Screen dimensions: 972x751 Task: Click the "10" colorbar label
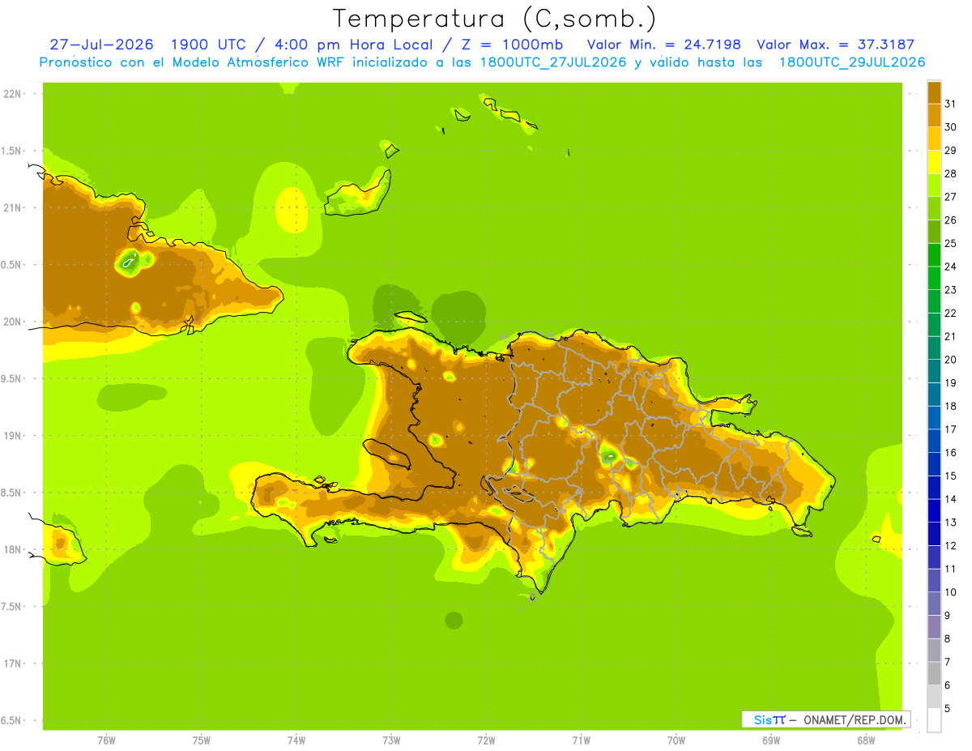(950, 592)
